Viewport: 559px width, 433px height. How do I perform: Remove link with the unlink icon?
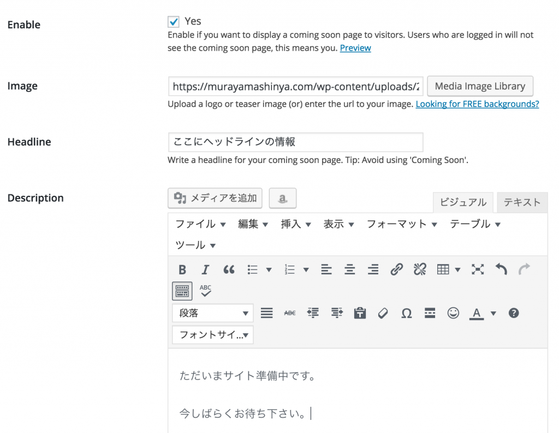[x=419, y=269]
